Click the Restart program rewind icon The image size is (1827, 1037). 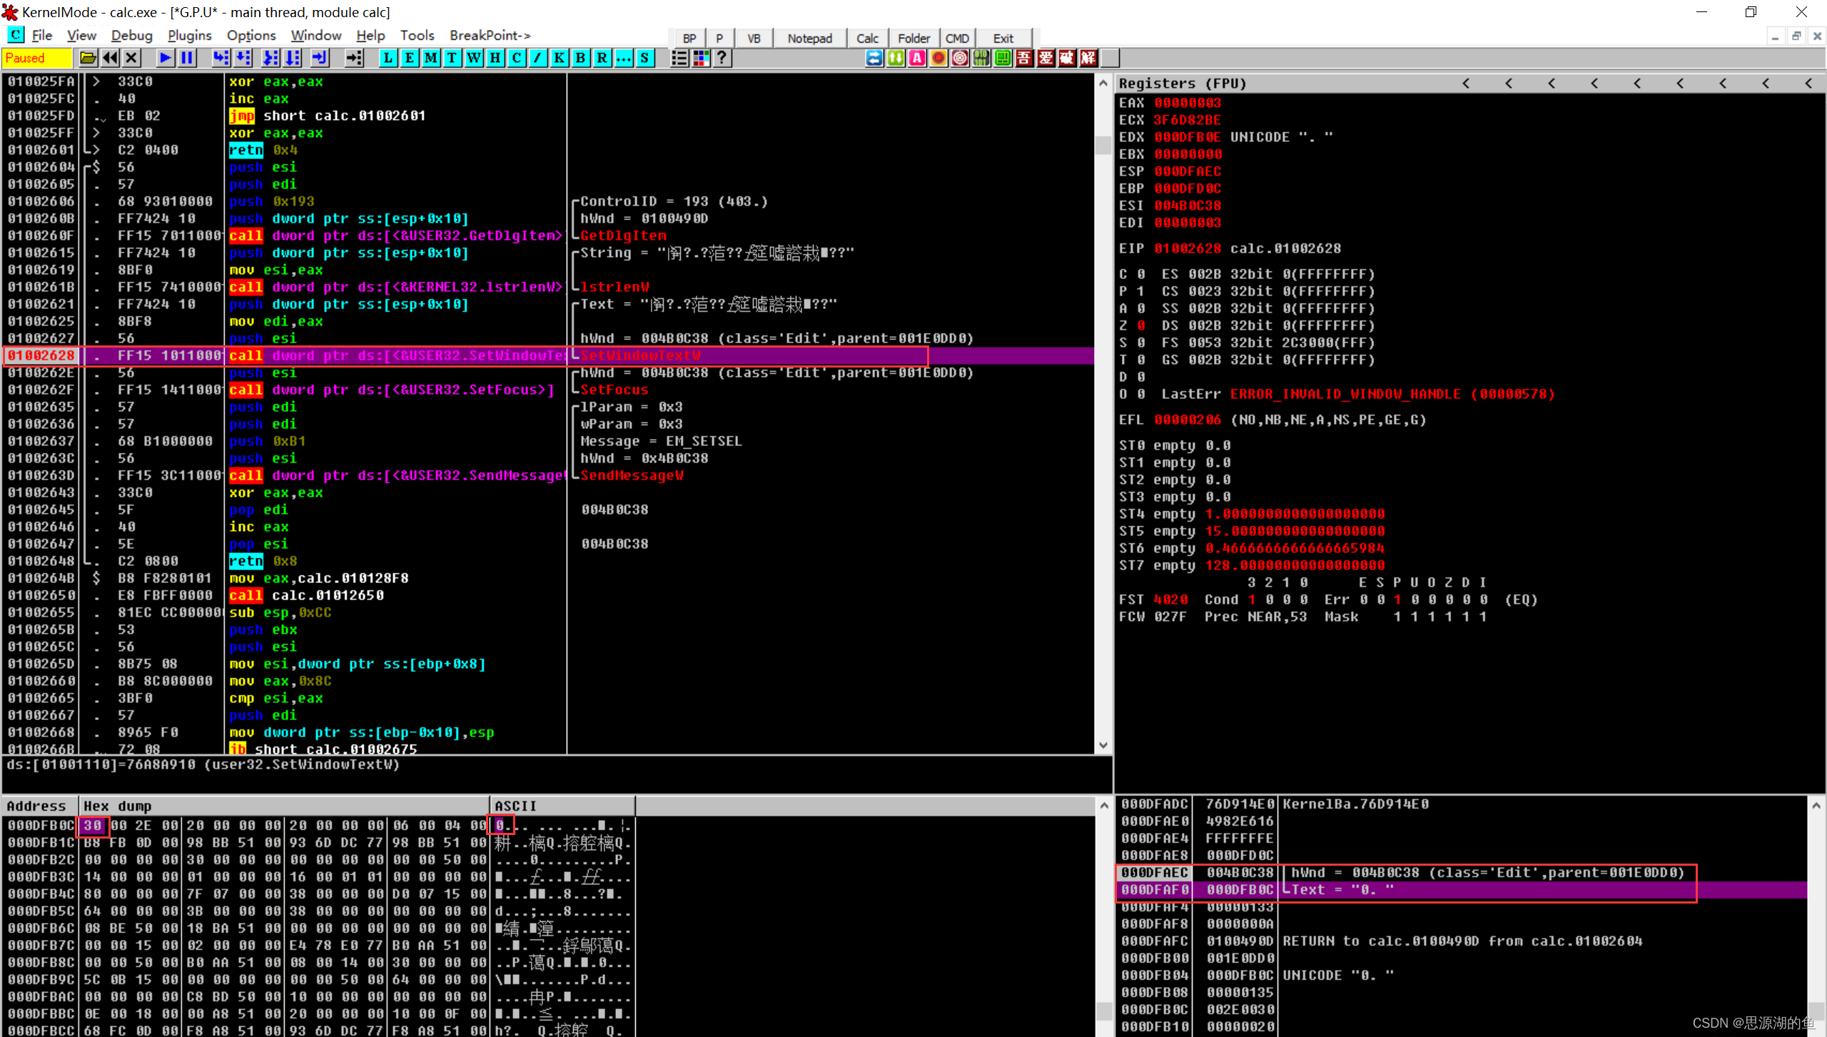point(110,59)
